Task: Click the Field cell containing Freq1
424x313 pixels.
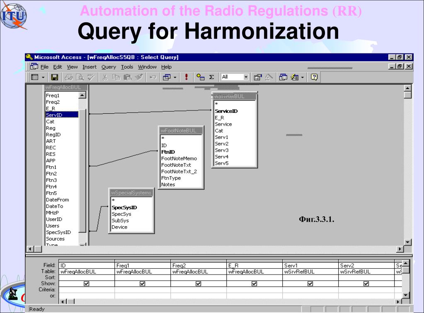Action: (x=143, y=265)
